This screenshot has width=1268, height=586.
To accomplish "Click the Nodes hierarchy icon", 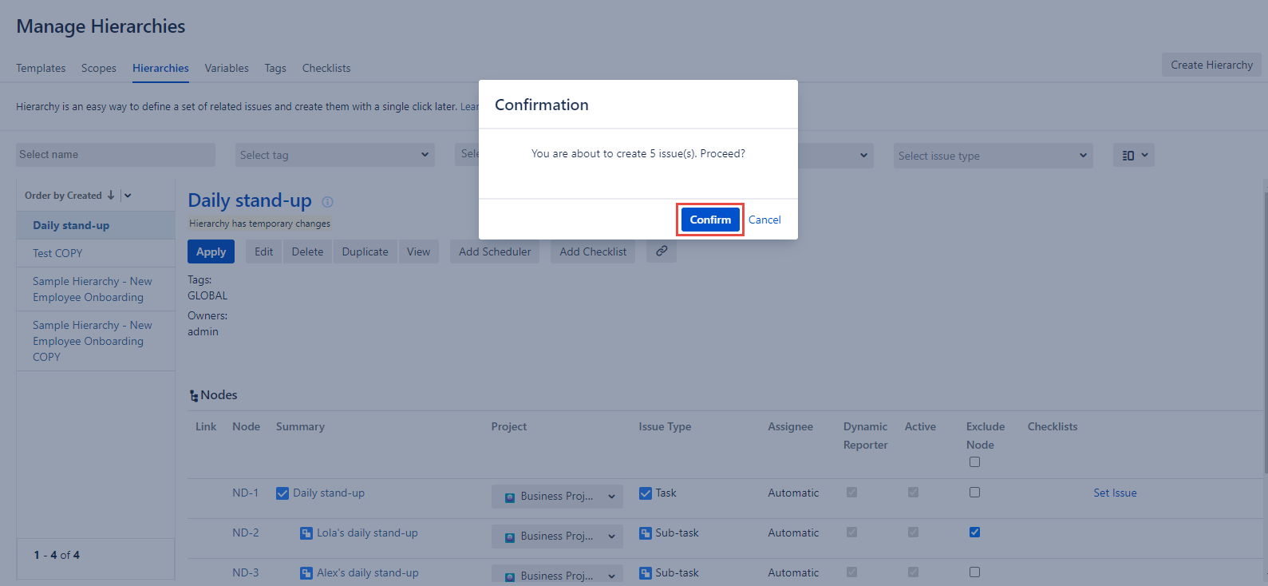I will (193, 396).
